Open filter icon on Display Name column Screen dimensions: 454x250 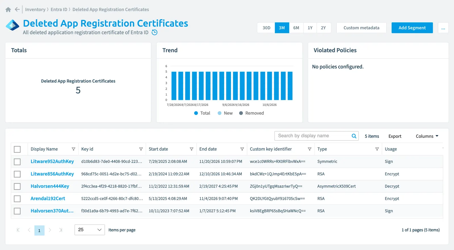click(73, 149)
